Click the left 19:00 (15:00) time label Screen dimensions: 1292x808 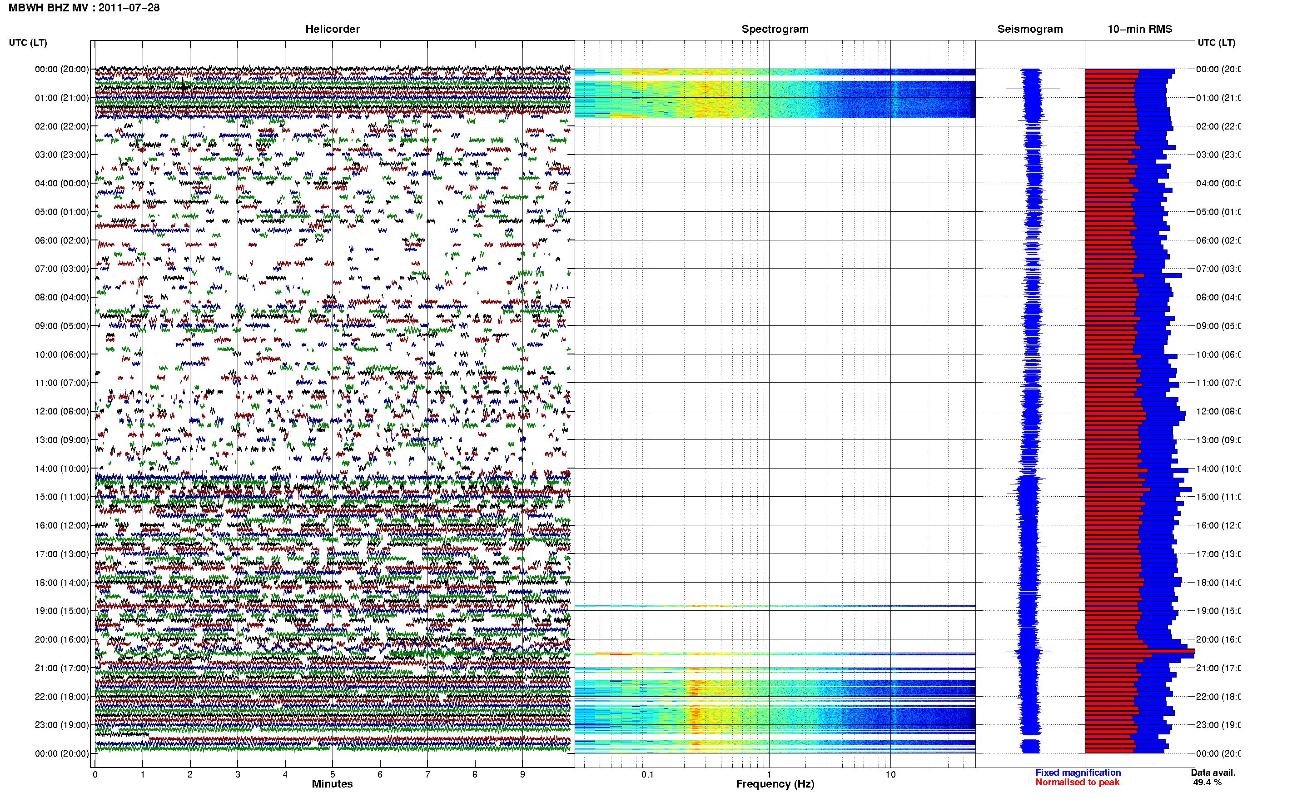point(62,611)
